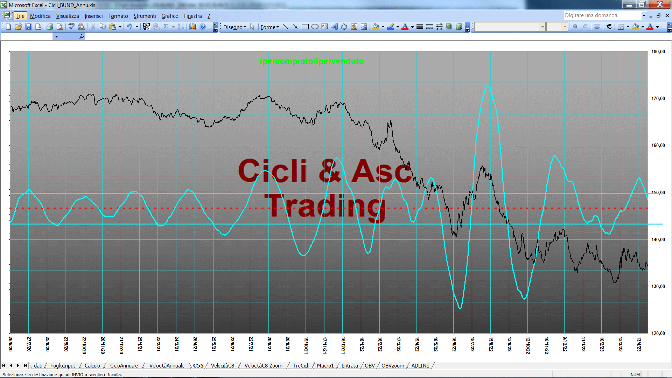Click the Arrow Style icon
672x378 pixels.
(439, 27)
